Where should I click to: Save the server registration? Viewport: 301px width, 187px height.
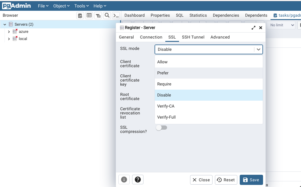[251, 180]
